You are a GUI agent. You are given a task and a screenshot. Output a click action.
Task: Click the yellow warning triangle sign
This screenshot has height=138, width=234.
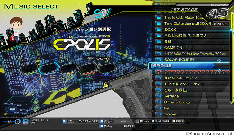pyautogui.click(x=105, y=85)
